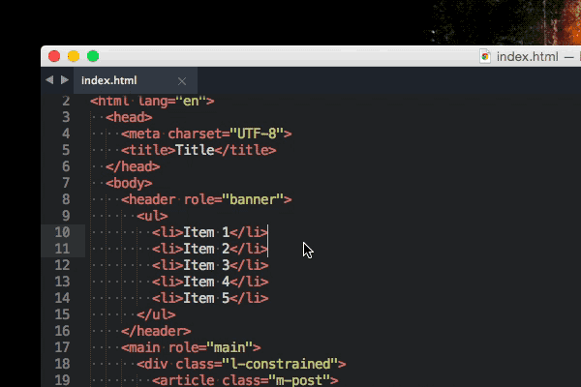Click line number 10 in the gutter
This screenshot has height=387, width=581.
point(62,232)
